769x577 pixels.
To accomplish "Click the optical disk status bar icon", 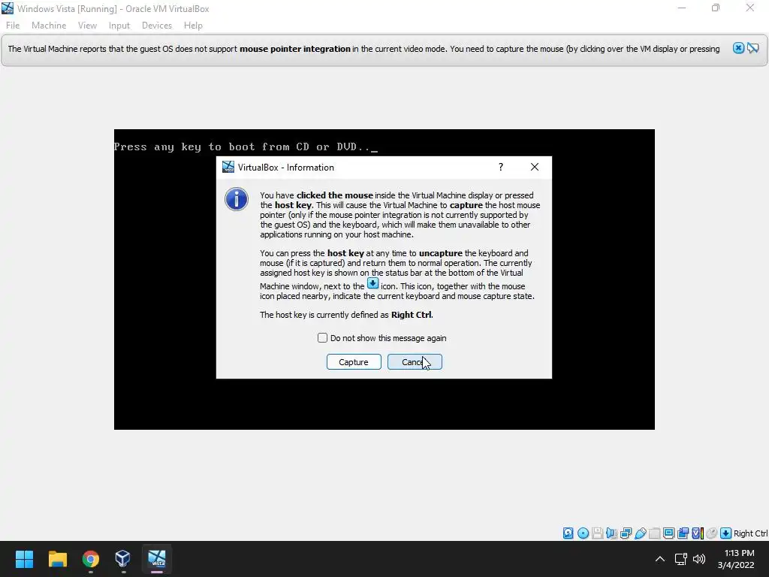I will tap(583, 533).
